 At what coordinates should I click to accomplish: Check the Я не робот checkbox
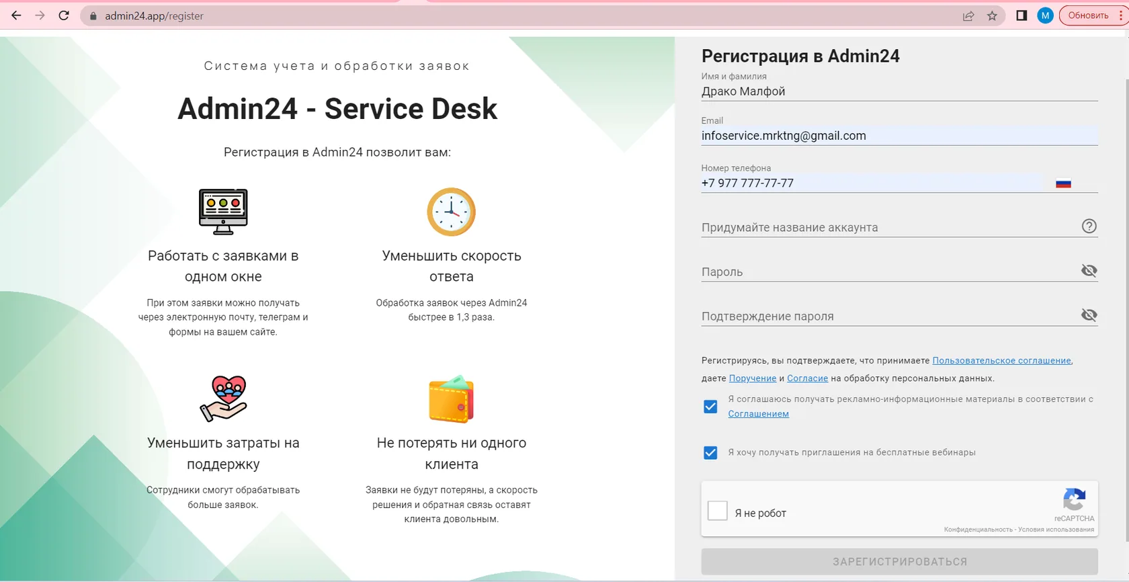pyautogui.click(x=718, y=511)
